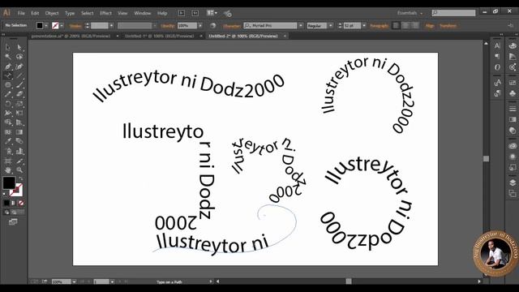
Task: Open the stroke color dropdown in control bar
Action: pos(62,25)
